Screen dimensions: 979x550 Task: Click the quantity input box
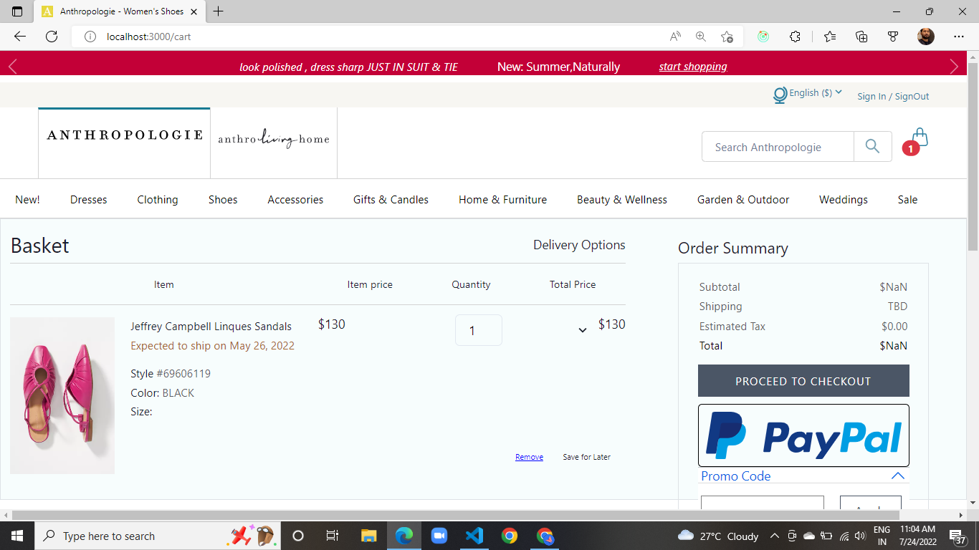tap(479, 330)
